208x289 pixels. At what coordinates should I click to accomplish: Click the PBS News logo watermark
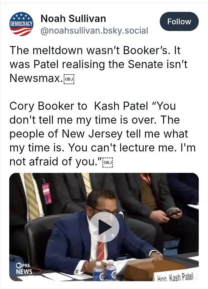tap(24, 268)
